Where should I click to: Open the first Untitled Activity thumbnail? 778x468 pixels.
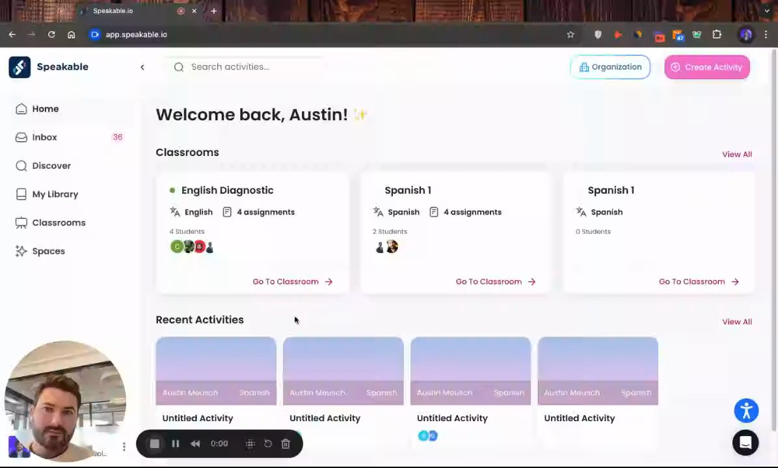tap(216, 371)
